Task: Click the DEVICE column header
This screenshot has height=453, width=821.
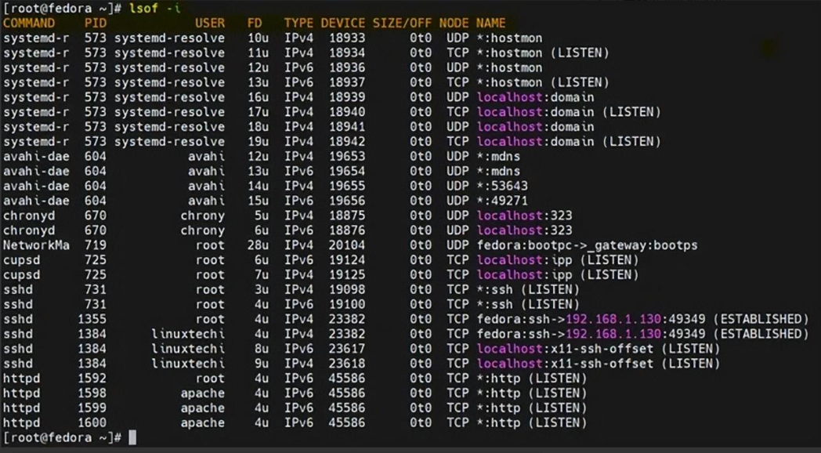Action: tap(343, 23)
